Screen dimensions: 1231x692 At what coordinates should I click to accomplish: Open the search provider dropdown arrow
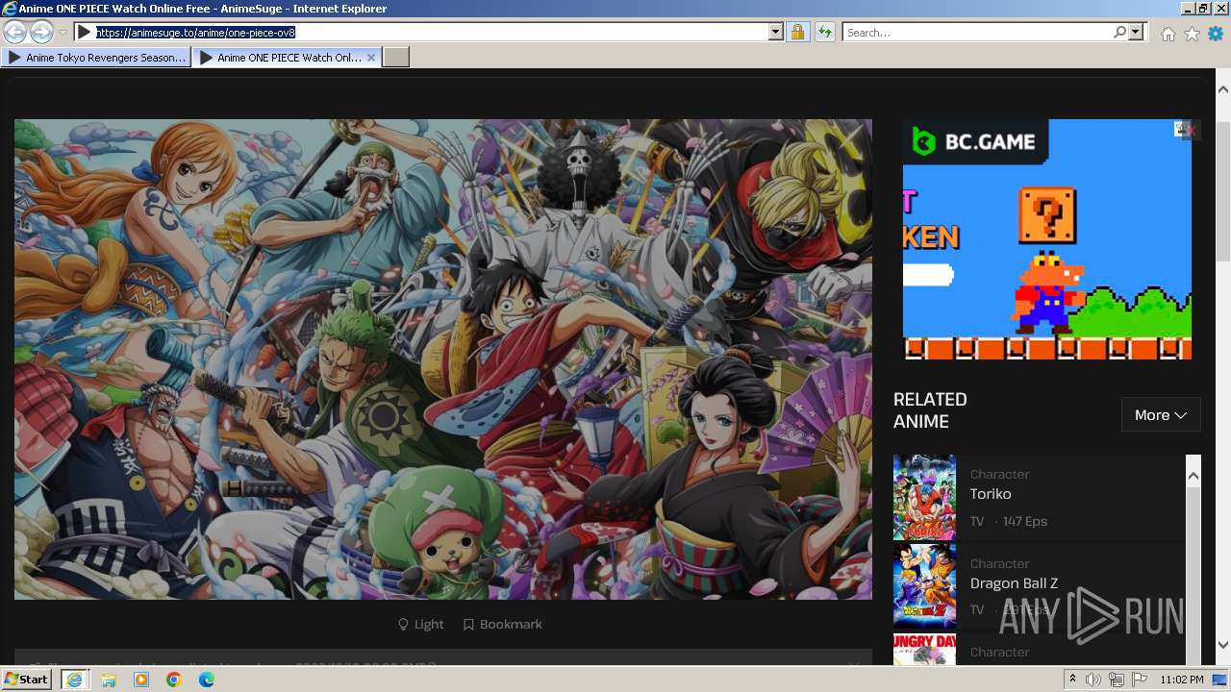click(1136, 33)
